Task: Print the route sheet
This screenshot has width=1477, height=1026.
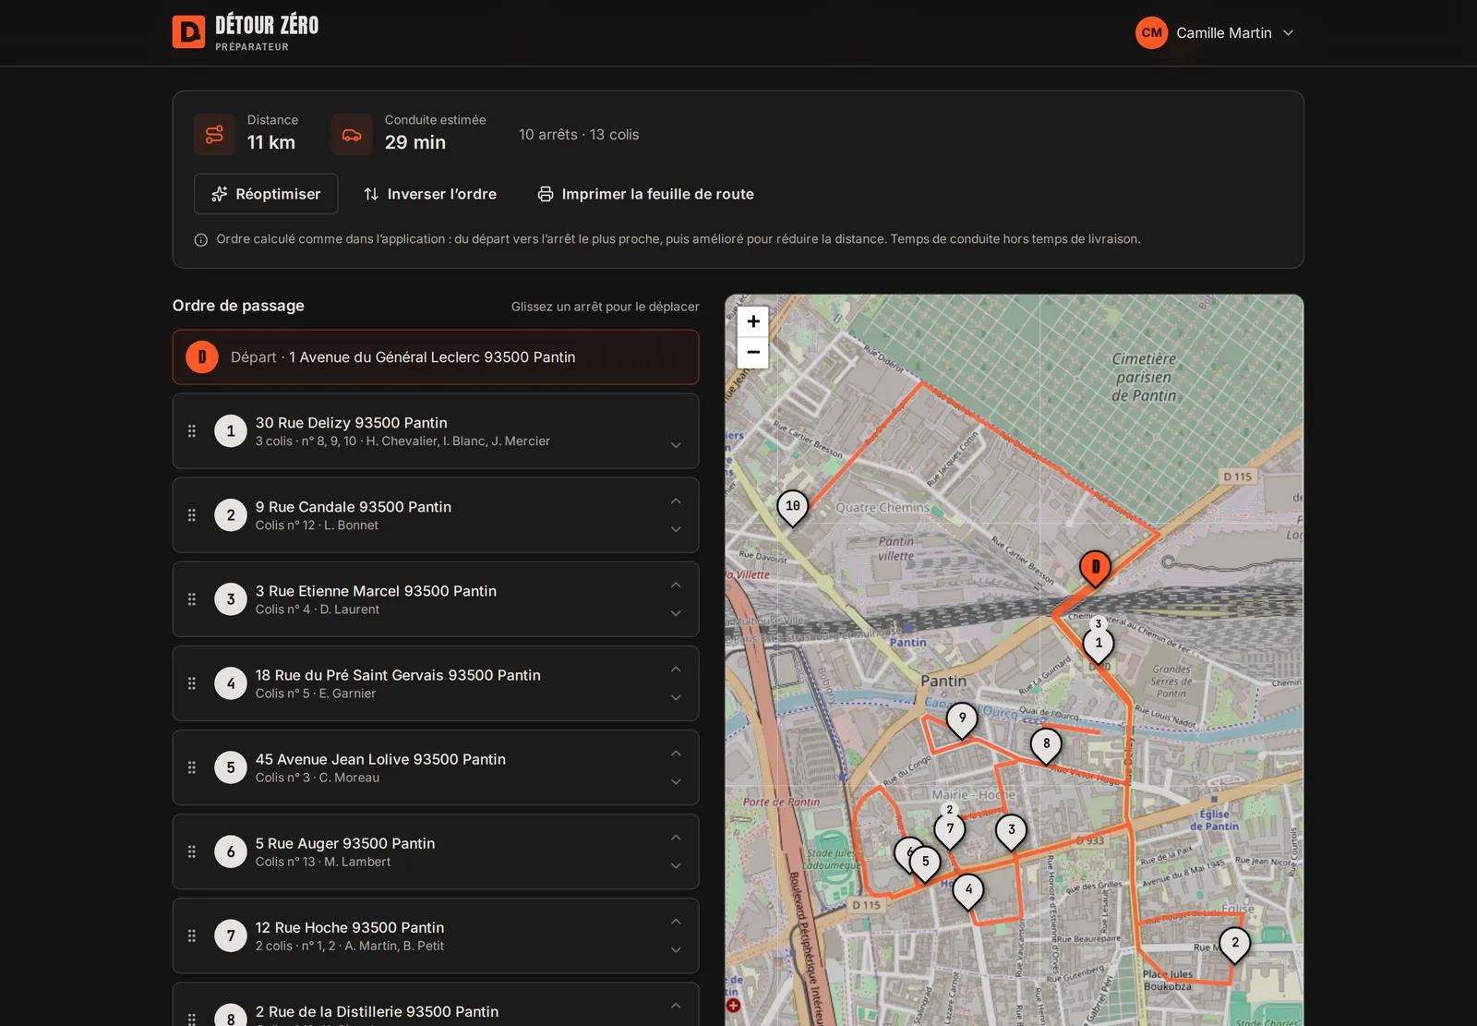Action: click(x=646, y=194)
